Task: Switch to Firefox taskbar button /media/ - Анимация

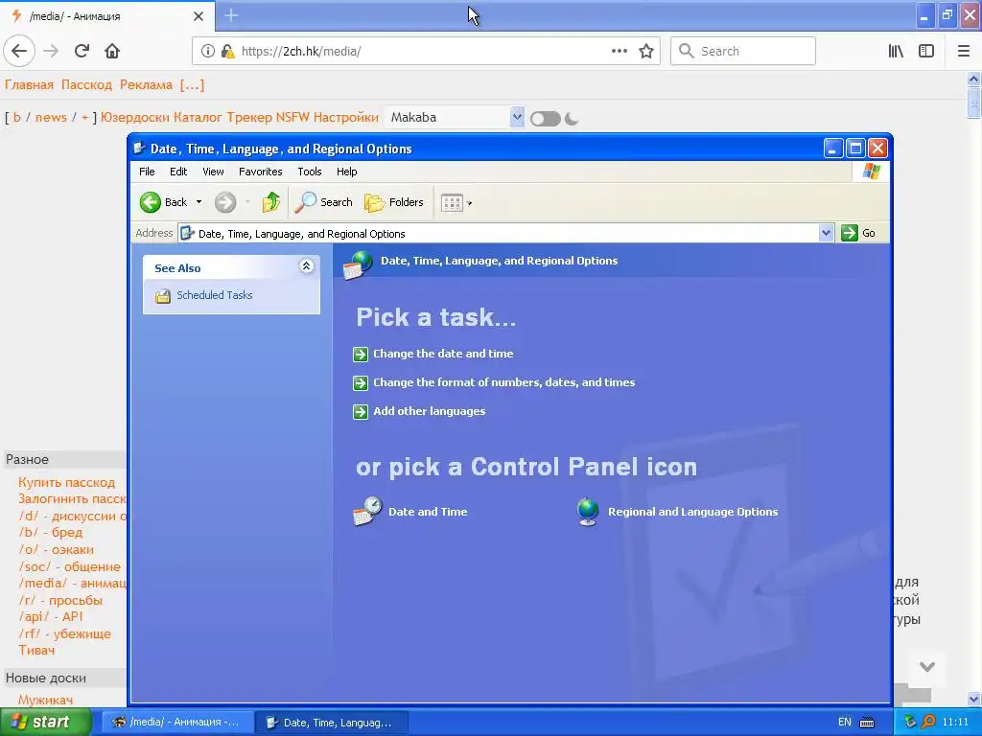Action: (x=176, y=722)
